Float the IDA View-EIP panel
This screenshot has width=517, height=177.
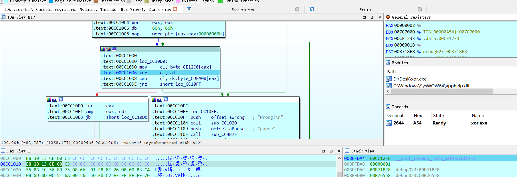pyautogui.click(x=372, y=17)
